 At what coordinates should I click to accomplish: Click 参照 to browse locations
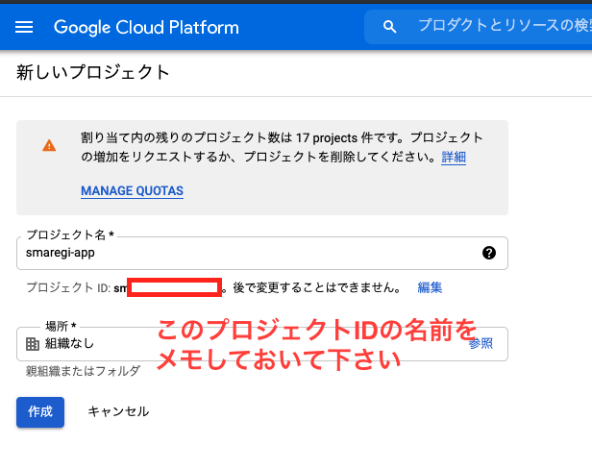(x=481, y=343)
